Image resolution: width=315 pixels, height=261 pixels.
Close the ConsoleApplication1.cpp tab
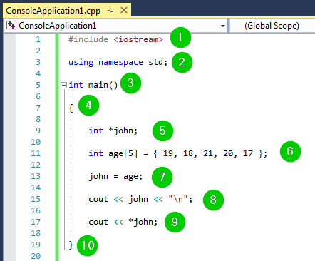124,10
